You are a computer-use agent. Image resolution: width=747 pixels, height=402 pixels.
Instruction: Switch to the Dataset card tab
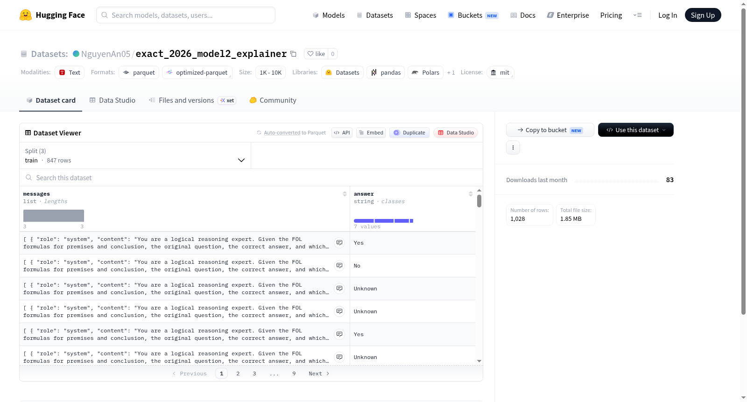pyautogui.click(x=50, y=100)
